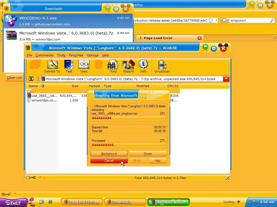Click the Add toolbar icon in WinRAR

click(x=35, y=66)
